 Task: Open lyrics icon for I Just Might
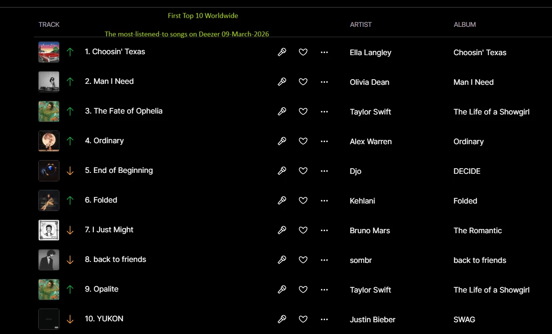pyautogui.click(x=282, y=230)
